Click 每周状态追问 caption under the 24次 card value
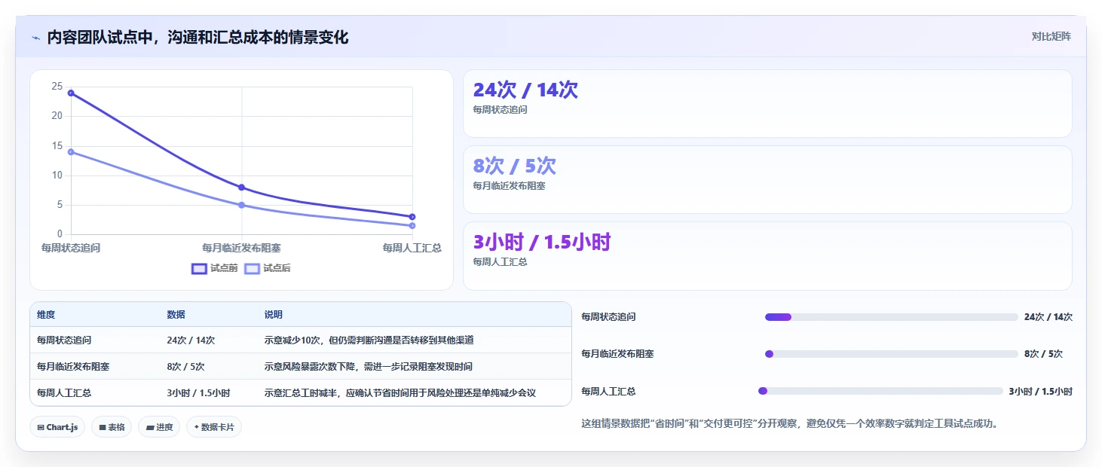This screenshot has height=467, width=1102. 500,110
